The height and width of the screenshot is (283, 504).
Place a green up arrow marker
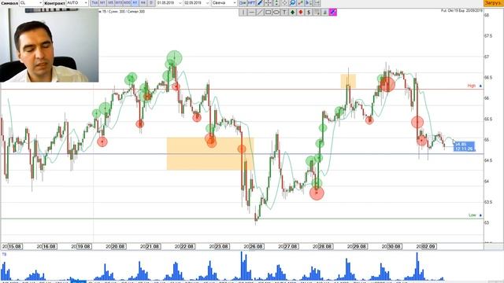pos(292,13)
